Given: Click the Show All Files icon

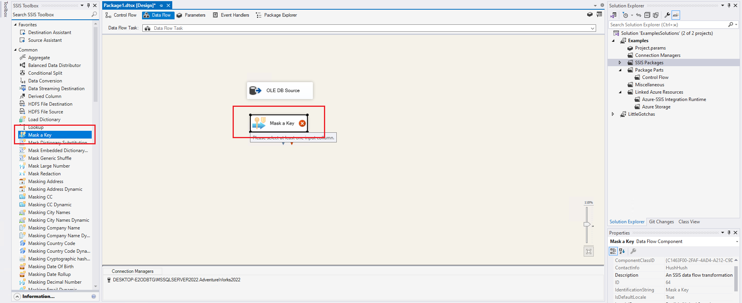Looking at the screenshot, I should [656, 15].
